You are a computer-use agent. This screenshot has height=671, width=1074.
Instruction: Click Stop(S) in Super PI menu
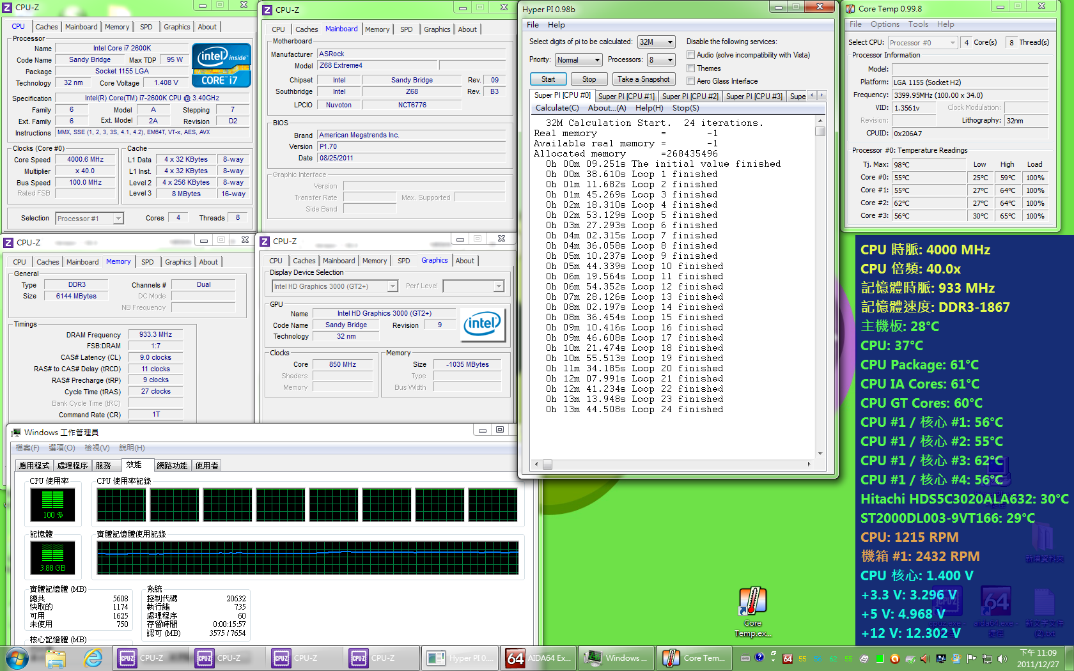click(x=685, y=108)
